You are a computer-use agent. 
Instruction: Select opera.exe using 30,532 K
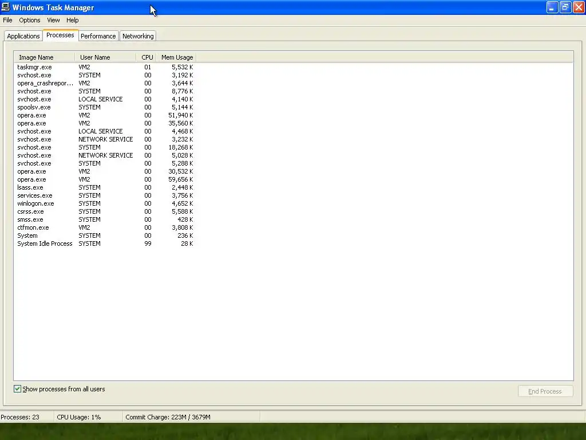click(105, 171)
